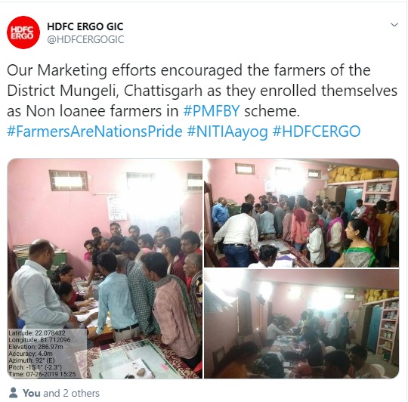Click 'District Mungeli, Chattisgarh' text line
408x402 pixels.
104,91
